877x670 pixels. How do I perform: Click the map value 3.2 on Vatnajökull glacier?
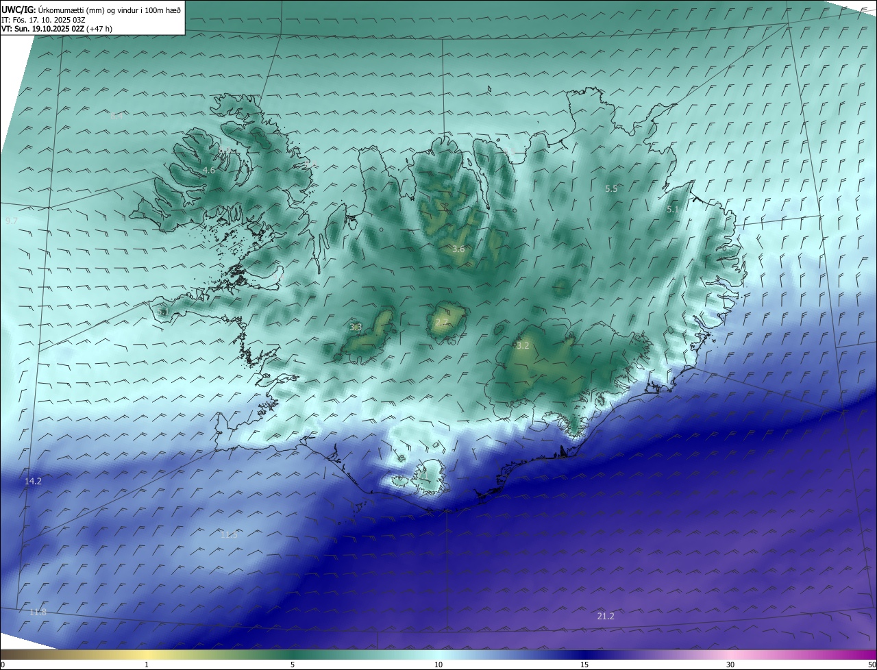[x=523, y=346]
